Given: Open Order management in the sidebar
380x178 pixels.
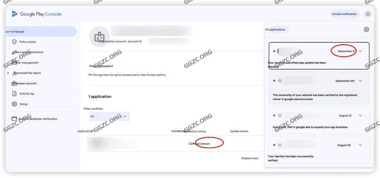Looking at the screenshot, I should click(25, 63).
